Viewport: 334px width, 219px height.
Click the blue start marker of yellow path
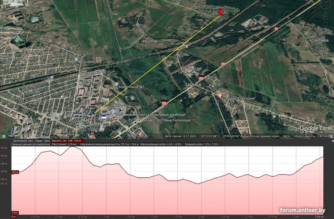[94, 113]
